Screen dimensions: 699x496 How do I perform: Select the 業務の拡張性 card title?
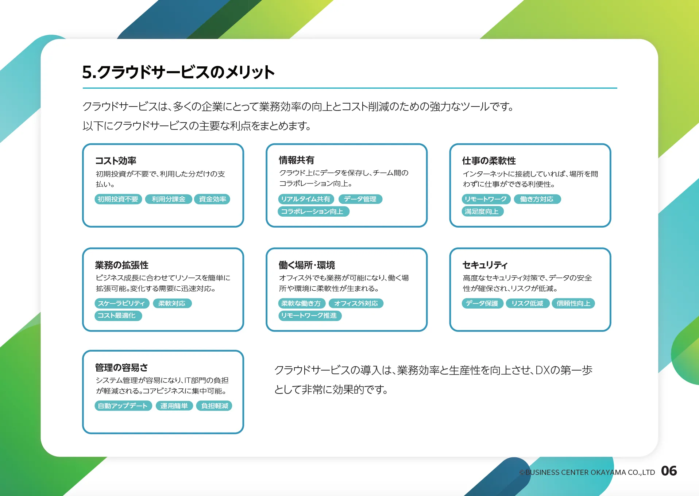pyautogui.click(x=122, y=265)
